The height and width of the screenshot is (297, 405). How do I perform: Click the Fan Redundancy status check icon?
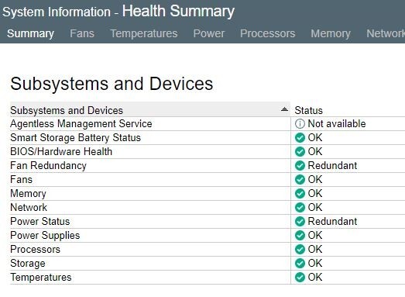[x=300, y=166]
